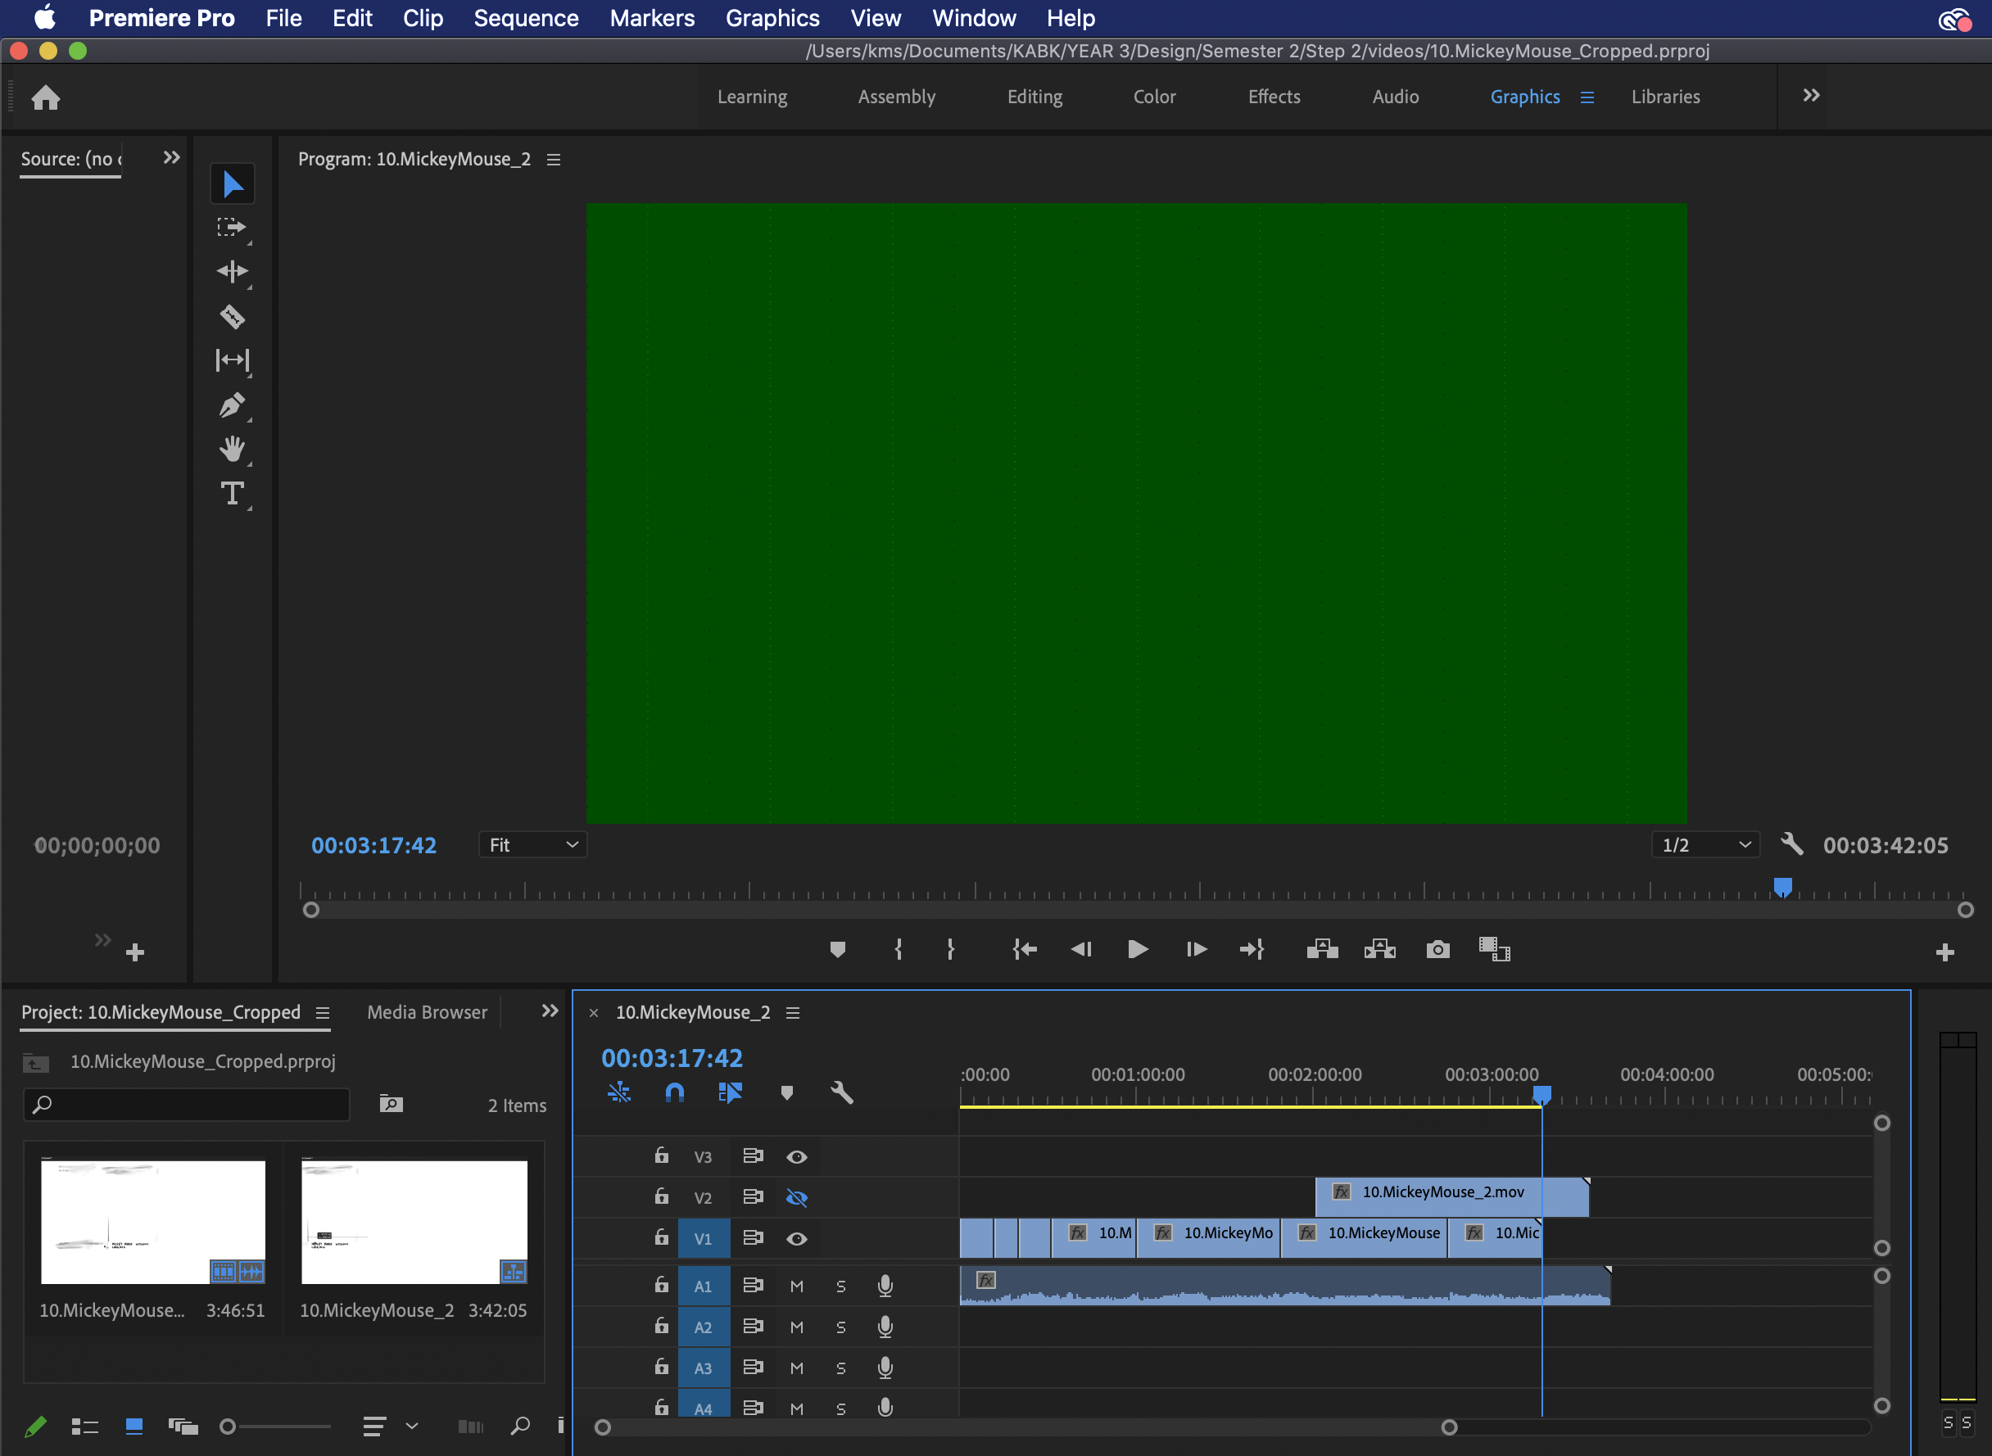The image size is (1992, 1456).
Task: Mute audio track A1
Action: [x=797, y=1285]
